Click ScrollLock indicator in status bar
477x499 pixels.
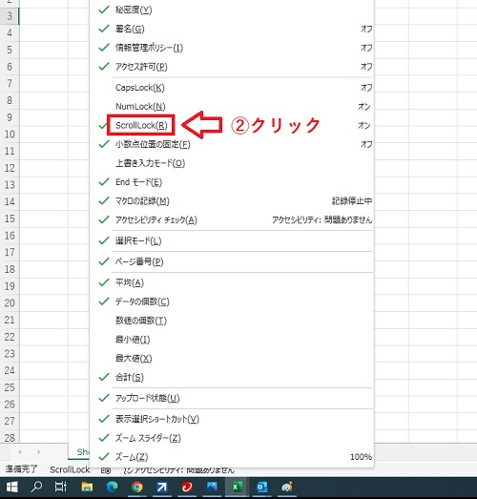click(70, 469)
